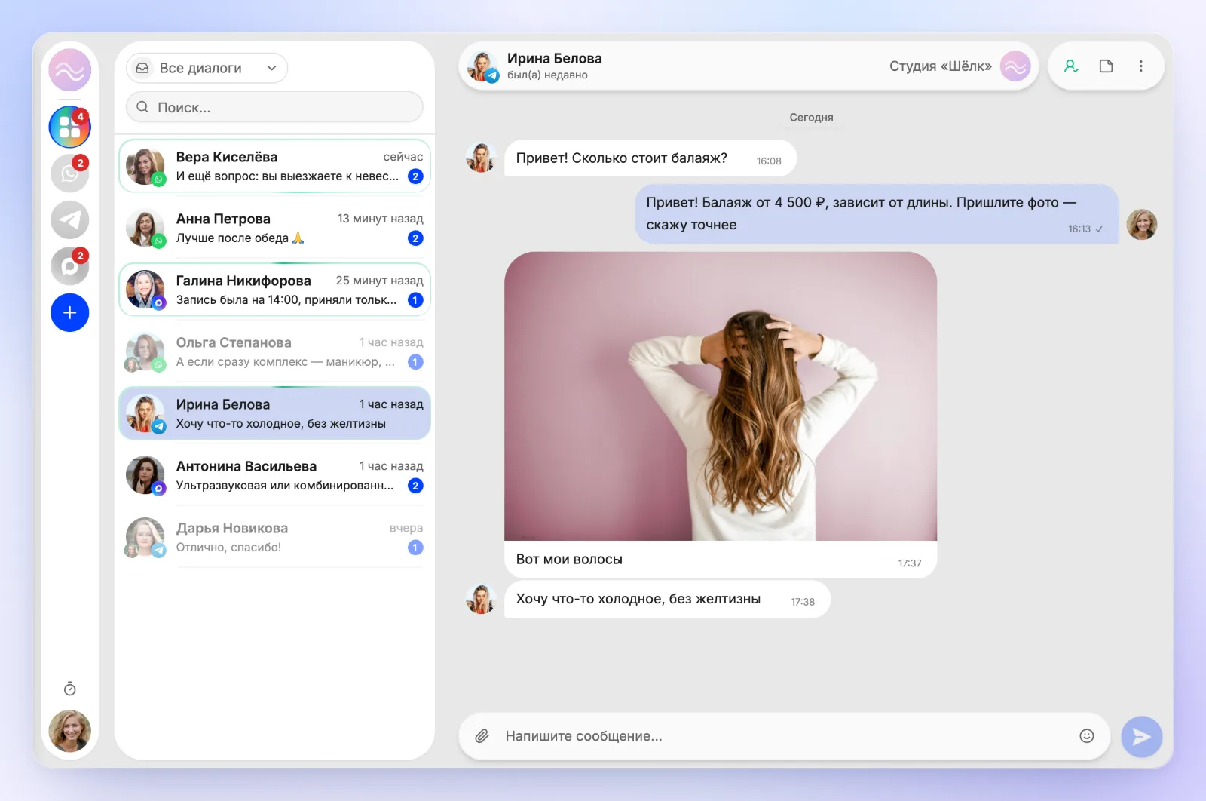
Task: Open dialog with Антонина Васильева
Action: (274, 475)
